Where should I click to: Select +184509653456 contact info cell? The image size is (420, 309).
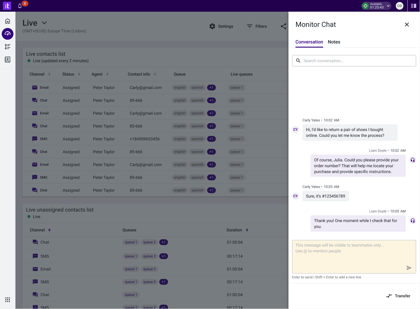click(145, 139)
